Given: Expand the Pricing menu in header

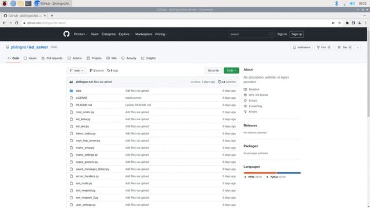Looking at the screenshot, I should click(161, 34).
